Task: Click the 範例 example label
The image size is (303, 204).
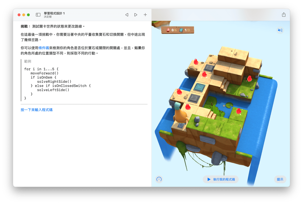Action: click(28, 61)
